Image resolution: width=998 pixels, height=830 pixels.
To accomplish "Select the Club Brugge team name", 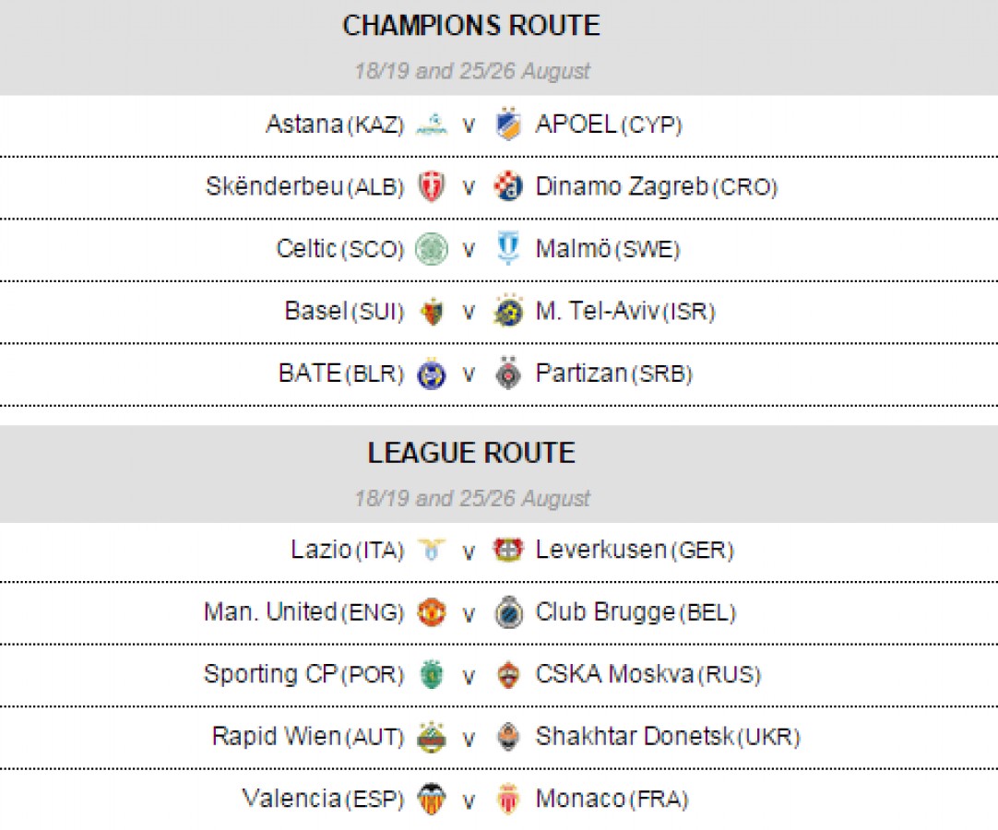I will coord(605,612).
